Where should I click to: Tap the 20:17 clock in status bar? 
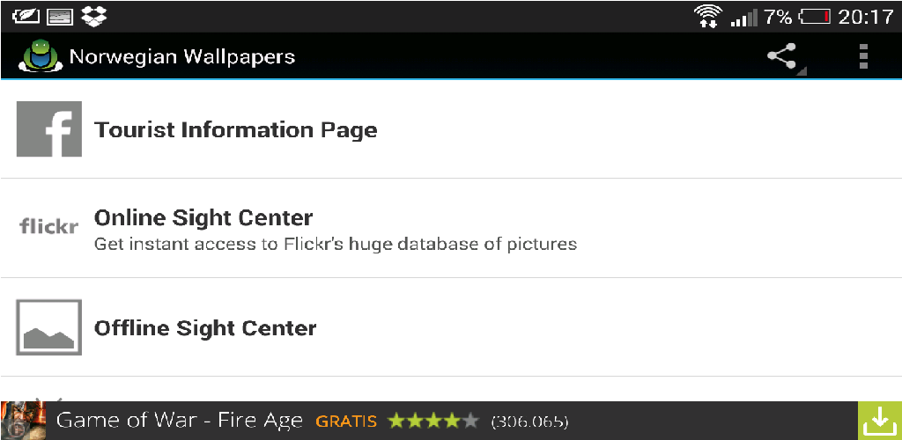click(865, 16)
